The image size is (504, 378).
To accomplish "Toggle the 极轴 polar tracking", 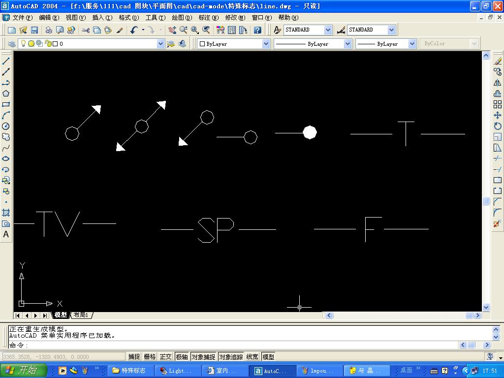I will (x=182, y=356).
